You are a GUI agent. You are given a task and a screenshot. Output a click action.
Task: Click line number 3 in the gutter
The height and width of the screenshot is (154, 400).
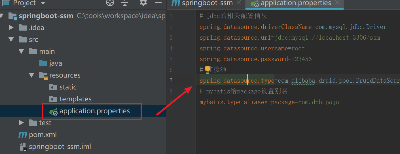[171, 38]
